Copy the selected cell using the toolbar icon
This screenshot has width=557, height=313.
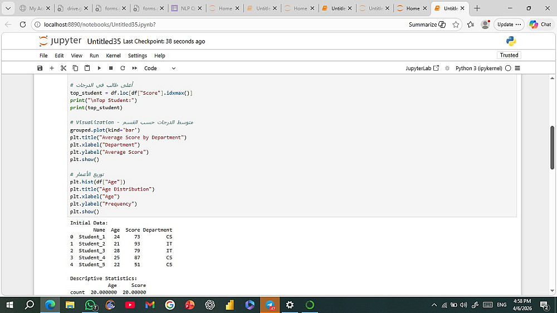point(75,68)
